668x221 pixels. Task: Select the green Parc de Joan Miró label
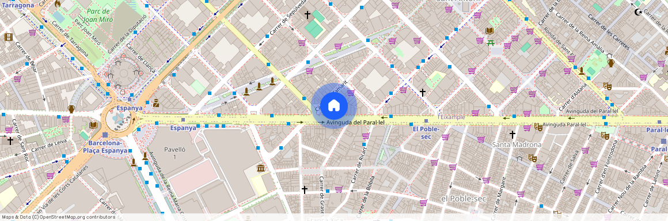pos(98,16)
